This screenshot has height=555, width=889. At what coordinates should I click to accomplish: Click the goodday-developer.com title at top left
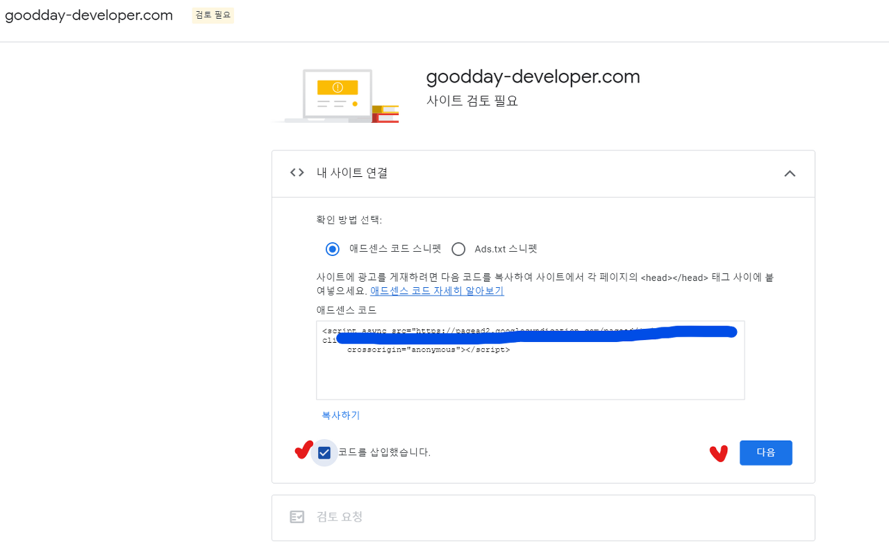click(89, 15)
